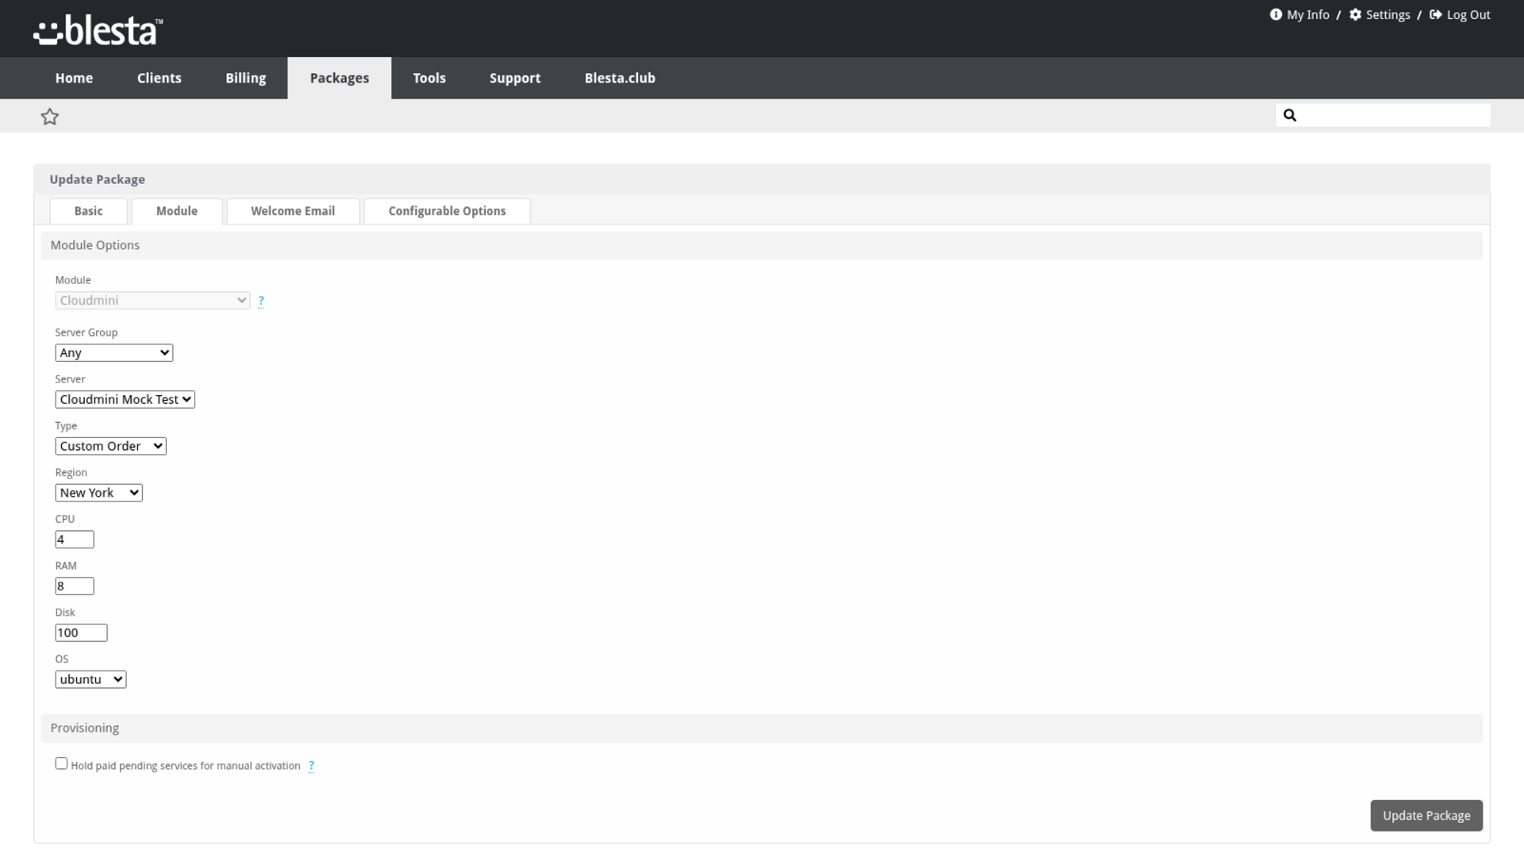Click the Provisioning section header

pos(762,728)
